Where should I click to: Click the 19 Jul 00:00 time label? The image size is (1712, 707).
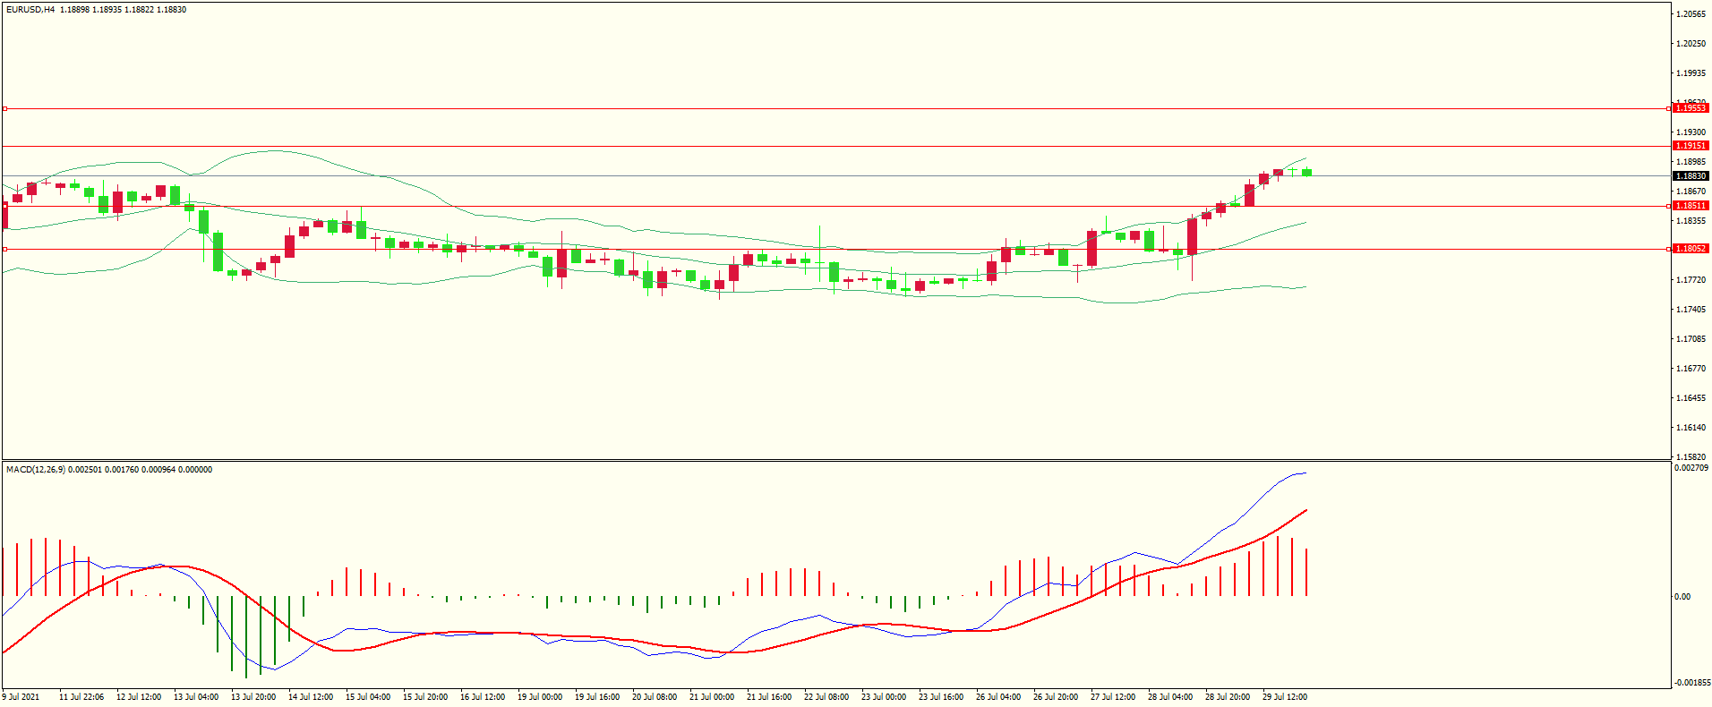coord(539,697)
